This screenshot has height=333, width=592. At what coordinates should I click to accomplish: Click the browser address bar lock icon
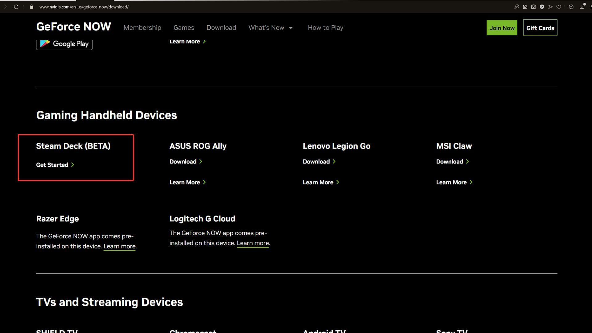(31, 7)
